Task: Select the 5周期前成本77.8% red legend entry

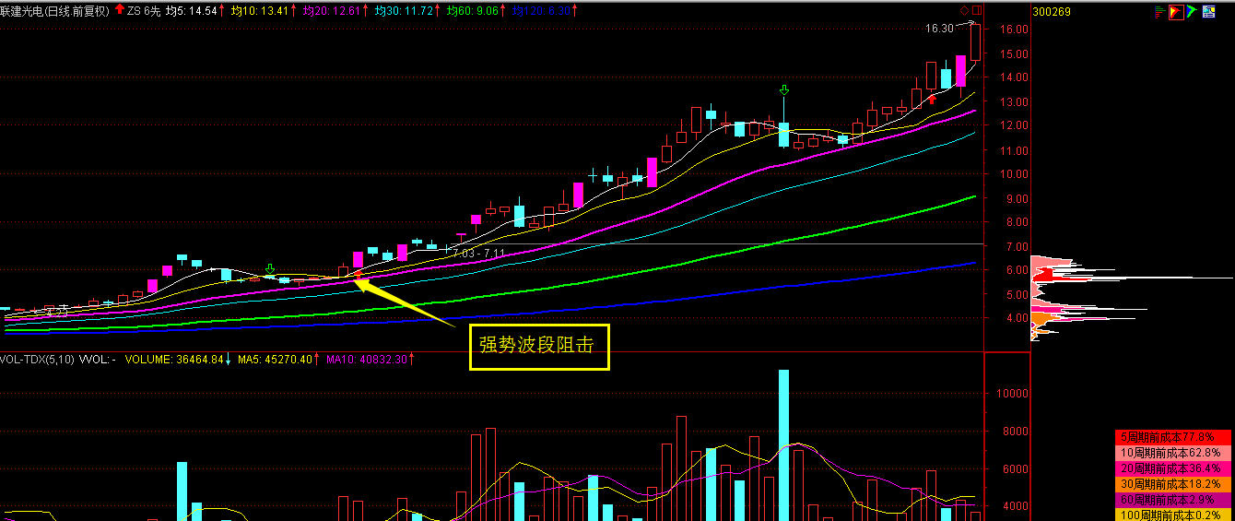Action: coord(1171,436)
